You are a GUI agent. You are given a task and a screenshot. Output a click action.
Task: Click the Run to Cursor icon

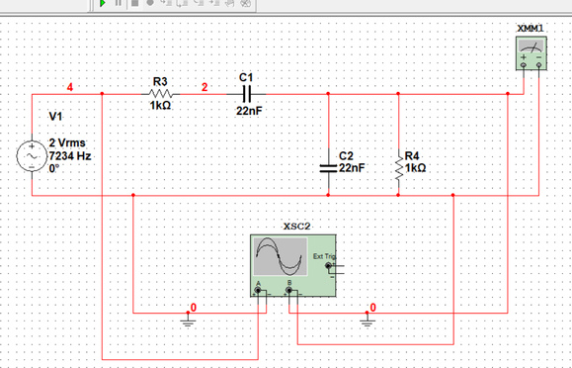(213, 3)
